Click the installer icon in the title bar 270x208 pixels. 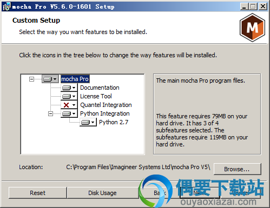pyautogui.click(x=7, y=6)
